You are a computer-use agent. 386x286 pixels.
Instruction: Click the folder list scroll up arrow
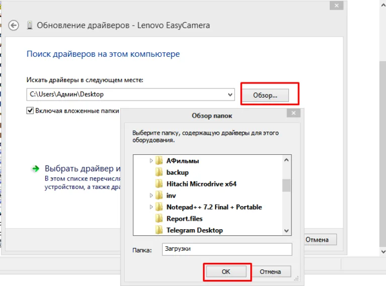pos(286,160)
